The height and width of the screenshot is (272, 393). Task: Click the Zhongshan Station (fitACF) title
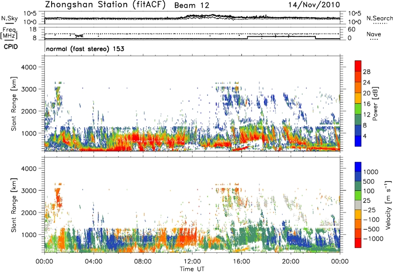[105, 5]
